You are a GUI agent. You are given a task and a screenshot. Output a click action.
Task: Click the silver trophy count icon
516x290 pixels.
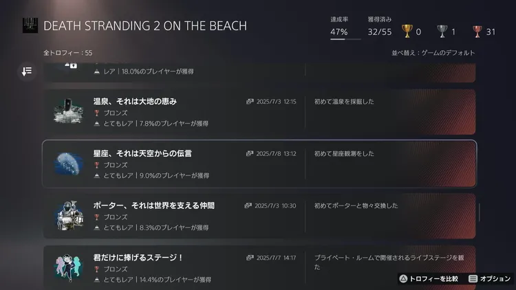point(444,31)
